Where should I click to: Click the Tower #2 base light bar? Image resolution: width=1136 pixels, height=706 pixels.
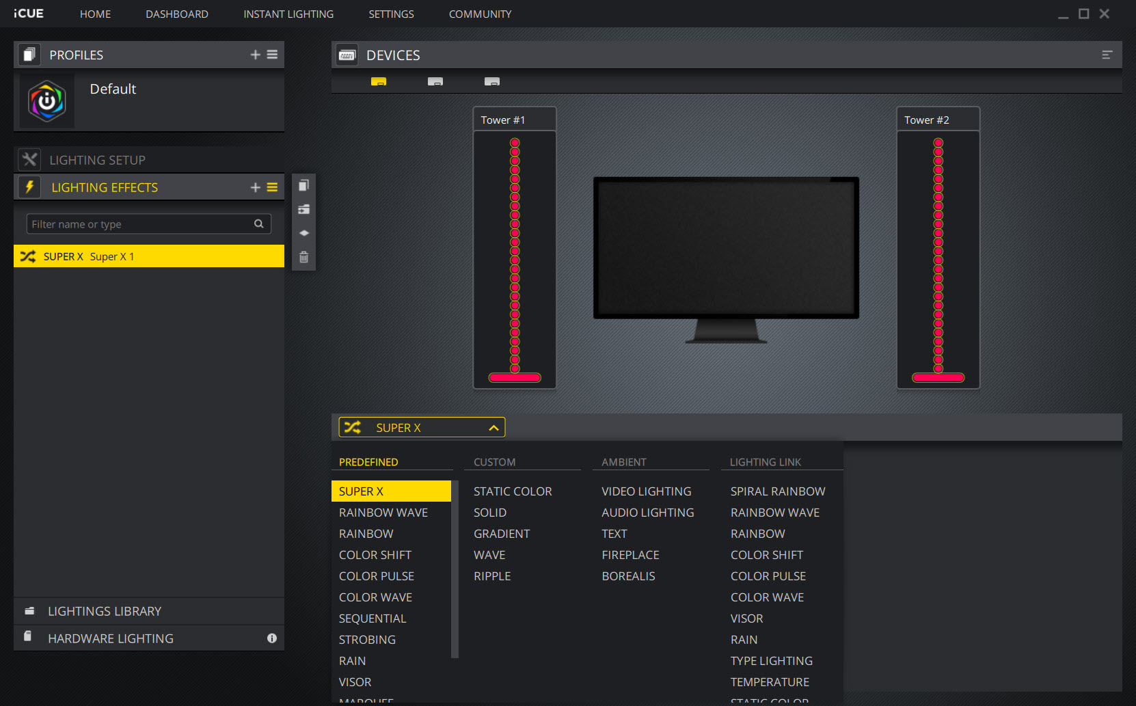coord(938,377)
